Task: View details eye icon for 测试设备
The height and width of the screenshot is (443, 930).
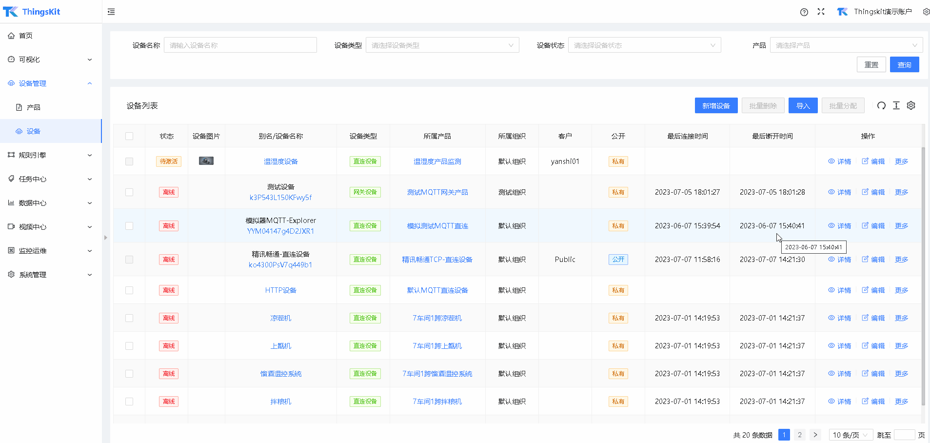Action: [831, 192]
